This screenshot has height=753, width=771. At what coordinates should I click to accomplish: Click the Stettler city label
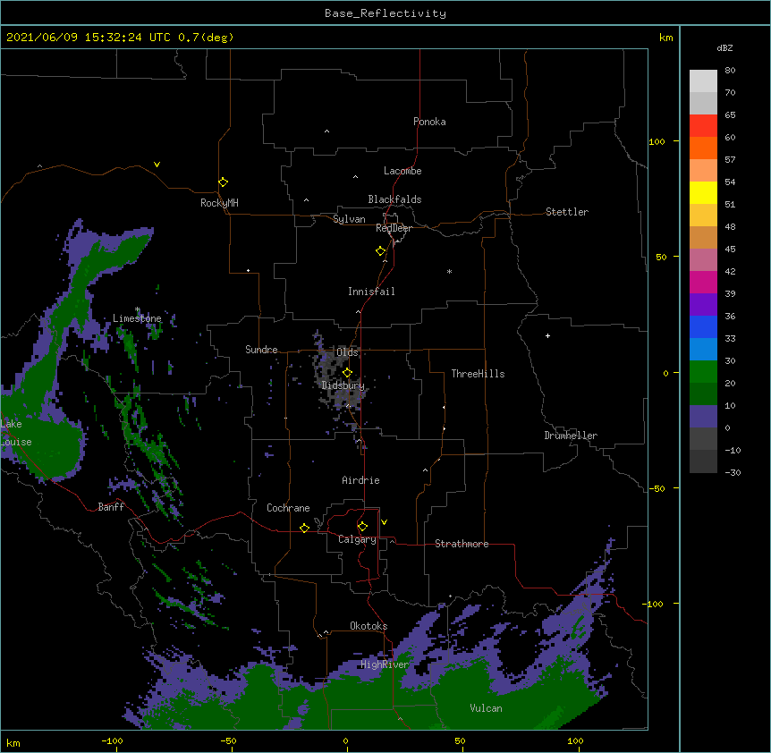click(x=567, y=212)
